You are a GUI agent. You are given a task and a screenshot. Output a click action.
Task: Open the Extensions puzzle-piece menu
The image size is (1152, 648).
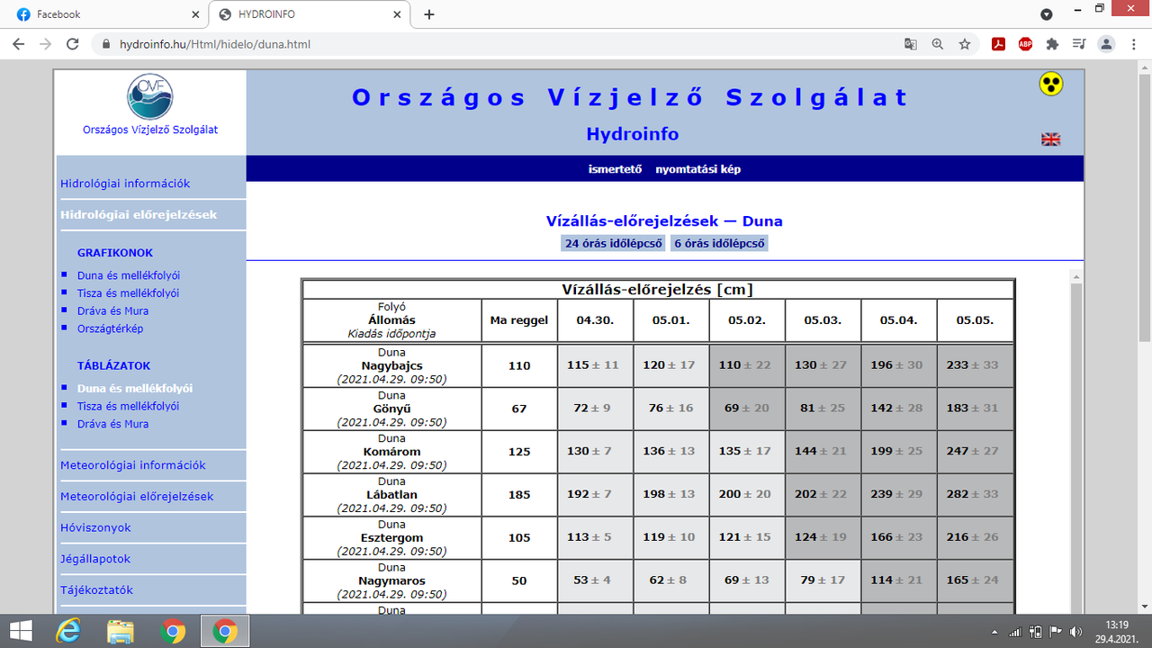(x=1052, y=43)
